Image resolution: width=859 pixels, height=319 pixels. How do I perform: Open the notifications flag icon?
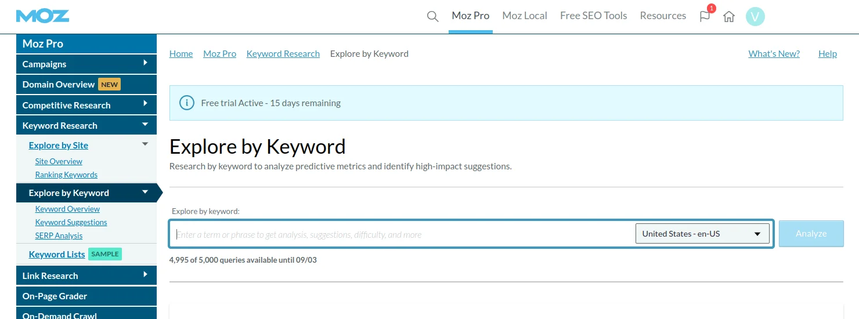[x=705, y=16]
